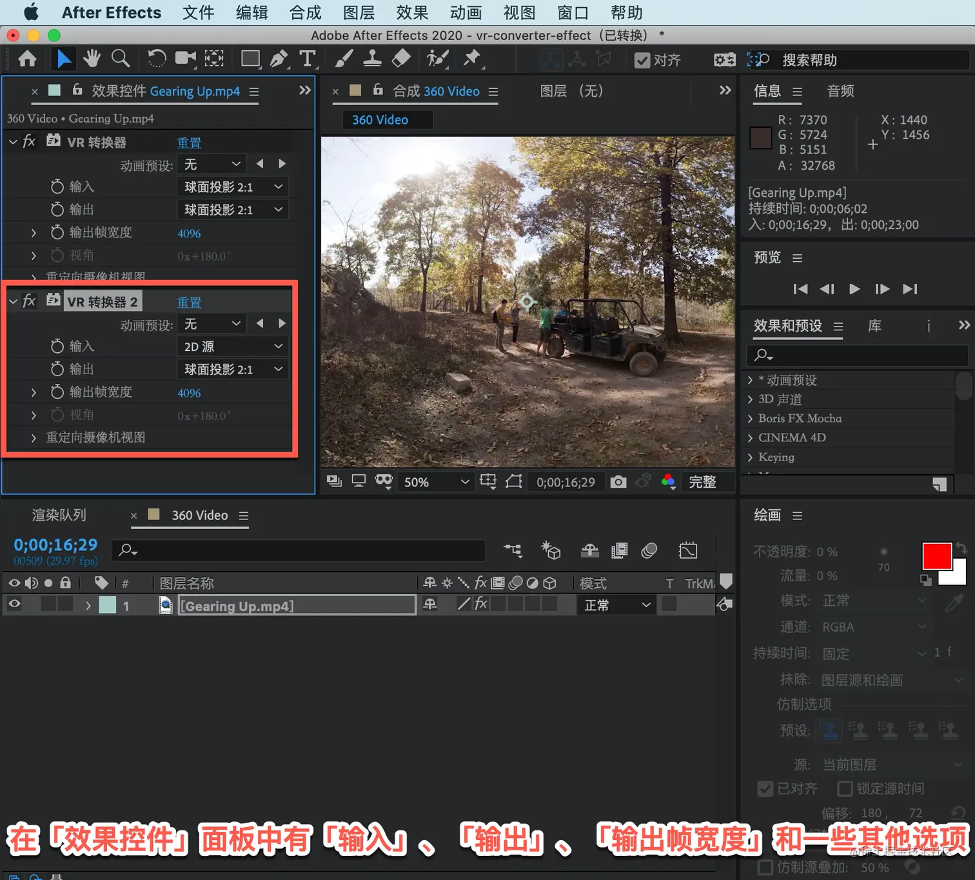Screen dimensions: 975x880
Task: Open the 50% magnification dropdown
Action: 436,482
